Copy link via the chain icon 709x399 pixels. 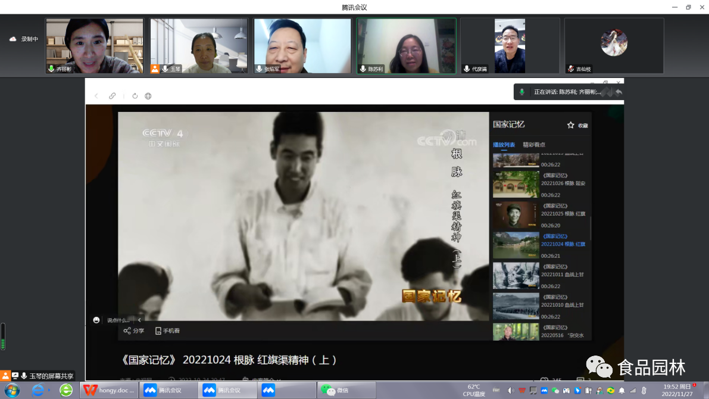tap(112, 96)
